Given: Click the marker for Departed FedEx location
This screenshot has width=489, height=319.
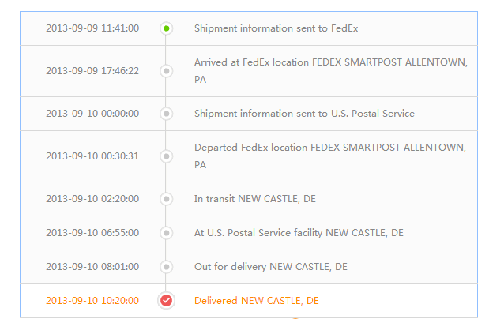Looking at the screenshot, I should 166,156.
